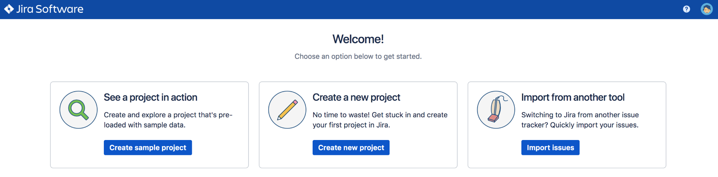Click the Create new project button
Viewport: 718px width, 177px height.
351,148
